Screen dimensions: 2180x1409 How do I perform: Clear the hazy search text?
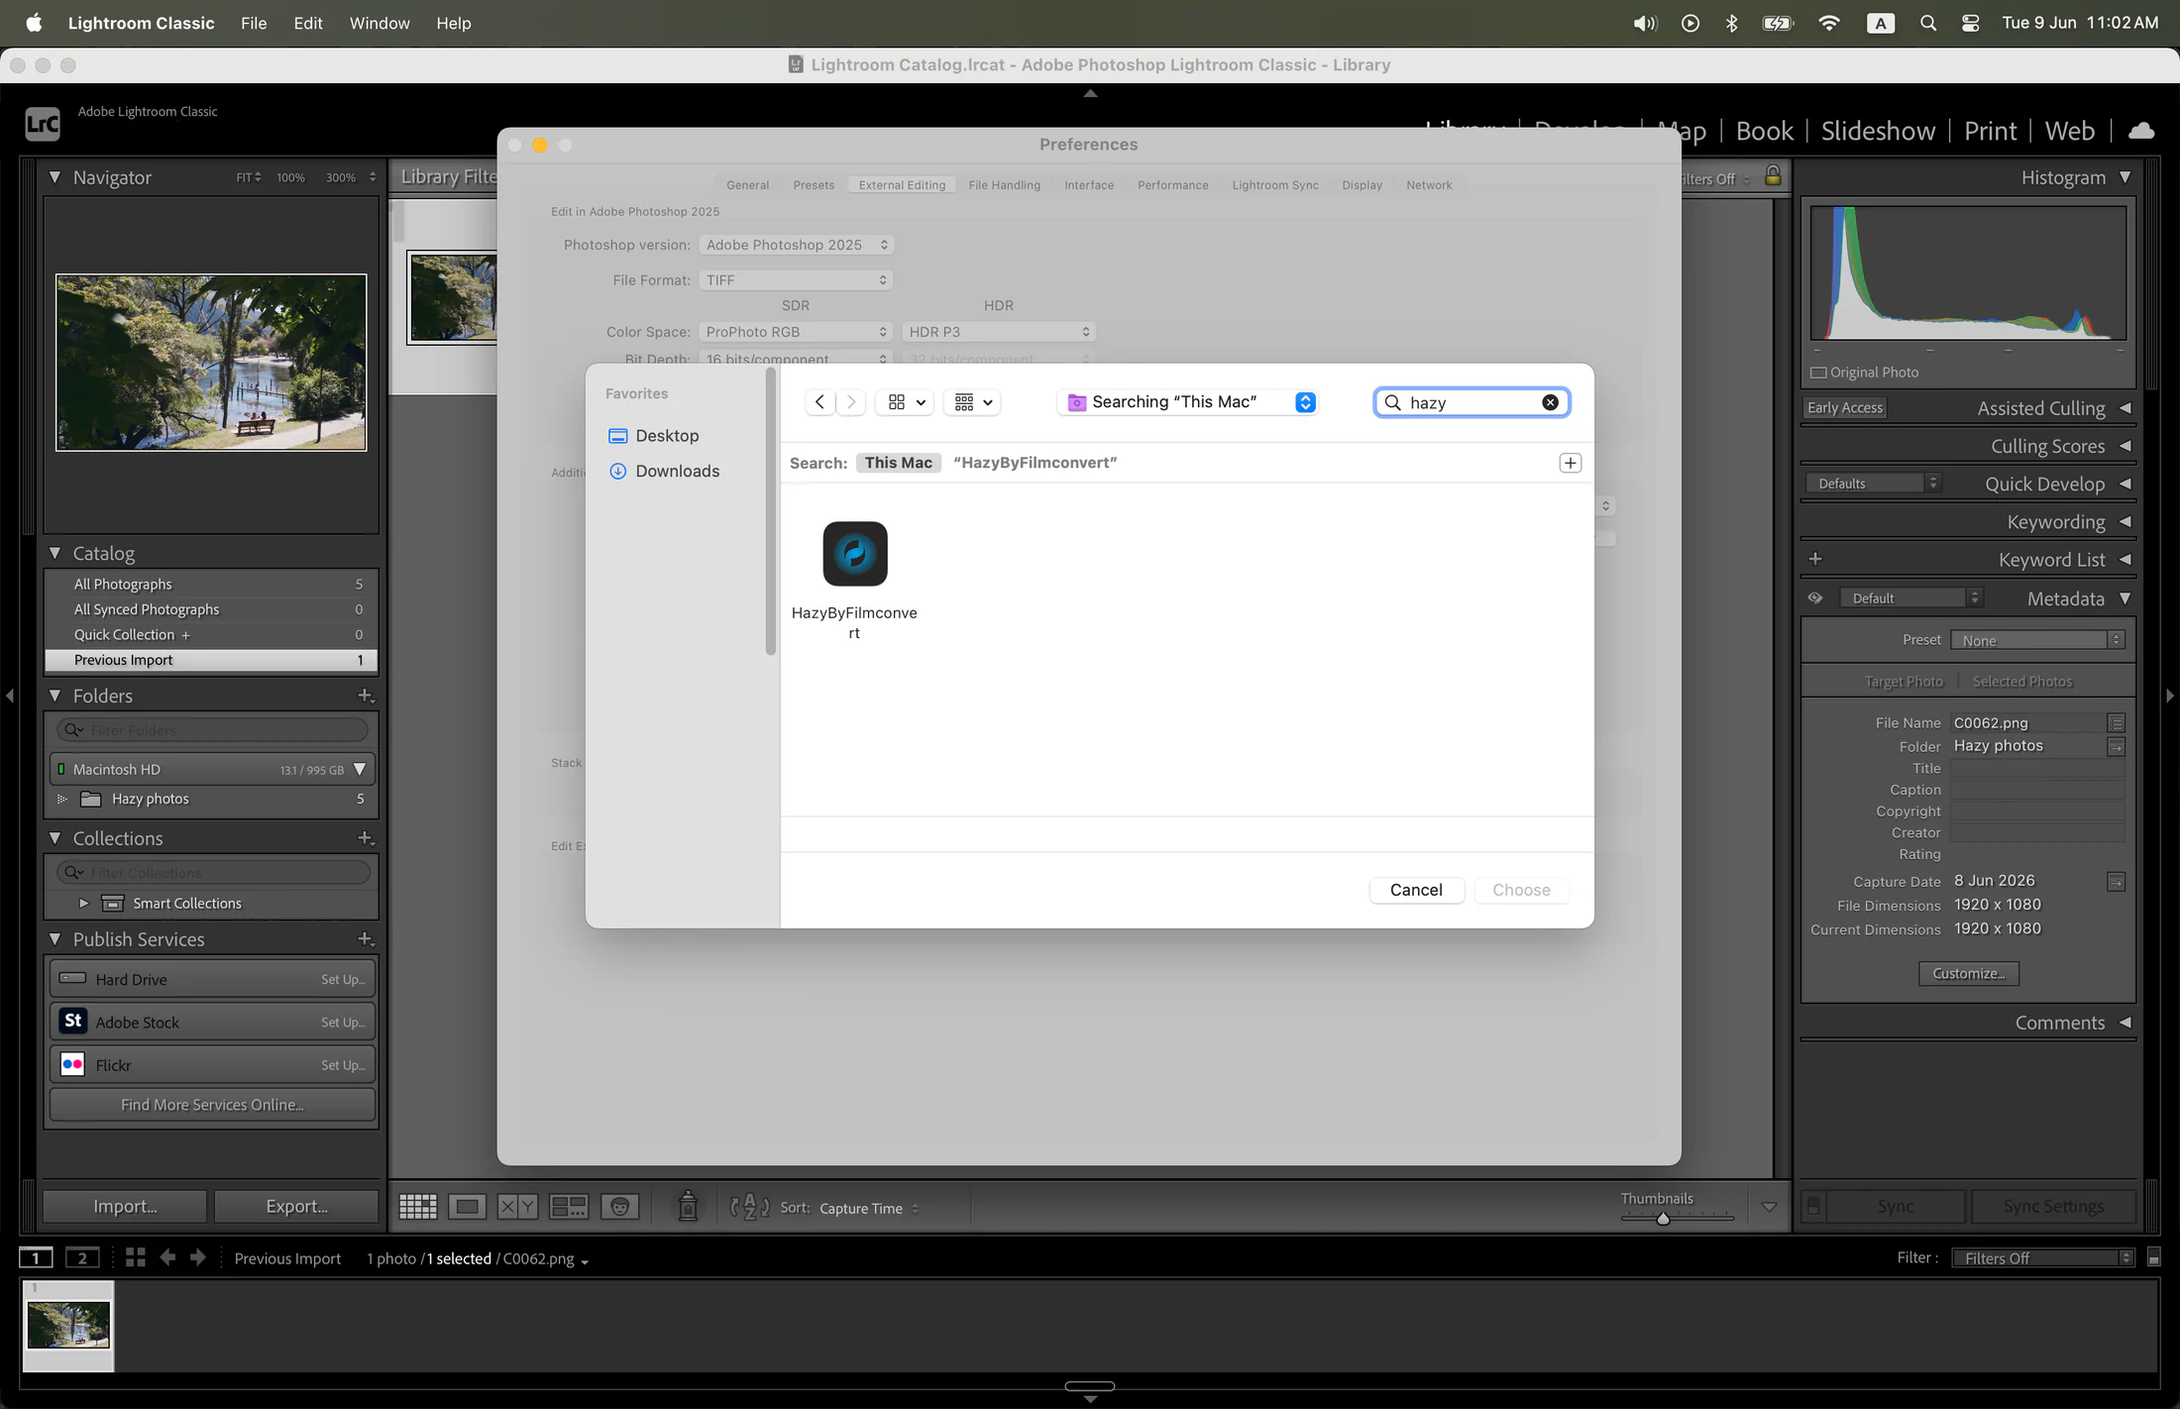point(1550,402)
